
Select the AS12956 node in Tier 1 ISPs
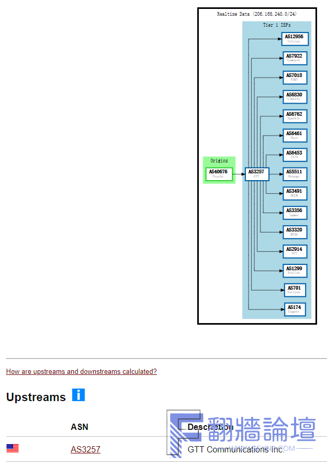tap(295, 39)
